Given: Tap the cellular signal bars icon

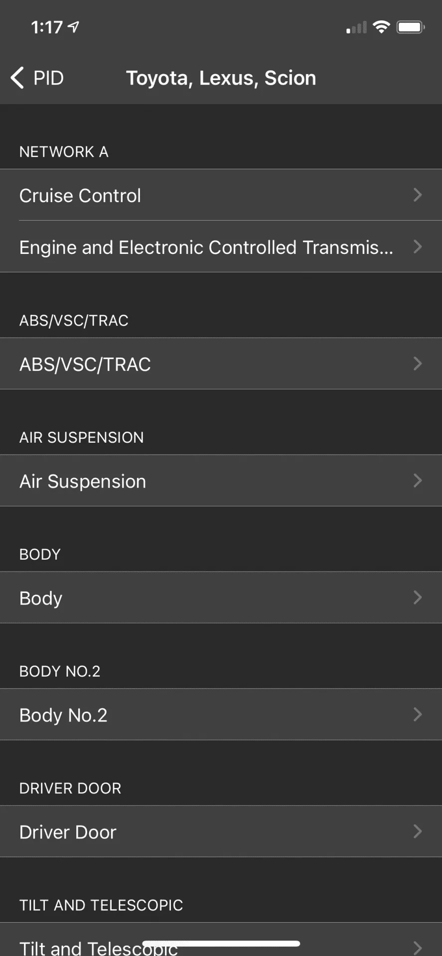Looking at the screenshot, I should (x=356, y=28).
